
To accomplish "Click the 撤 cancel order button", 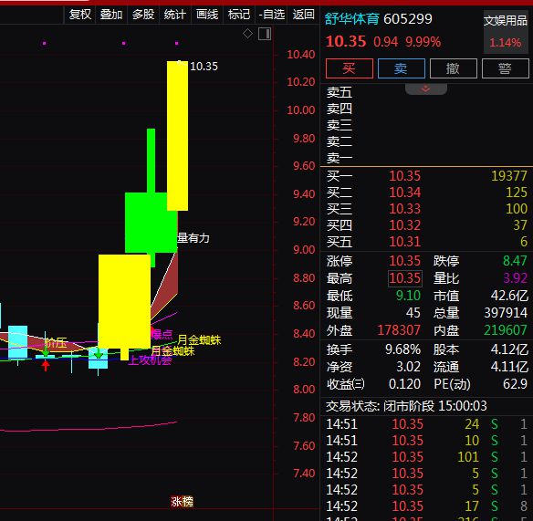I will pos(453,68).
